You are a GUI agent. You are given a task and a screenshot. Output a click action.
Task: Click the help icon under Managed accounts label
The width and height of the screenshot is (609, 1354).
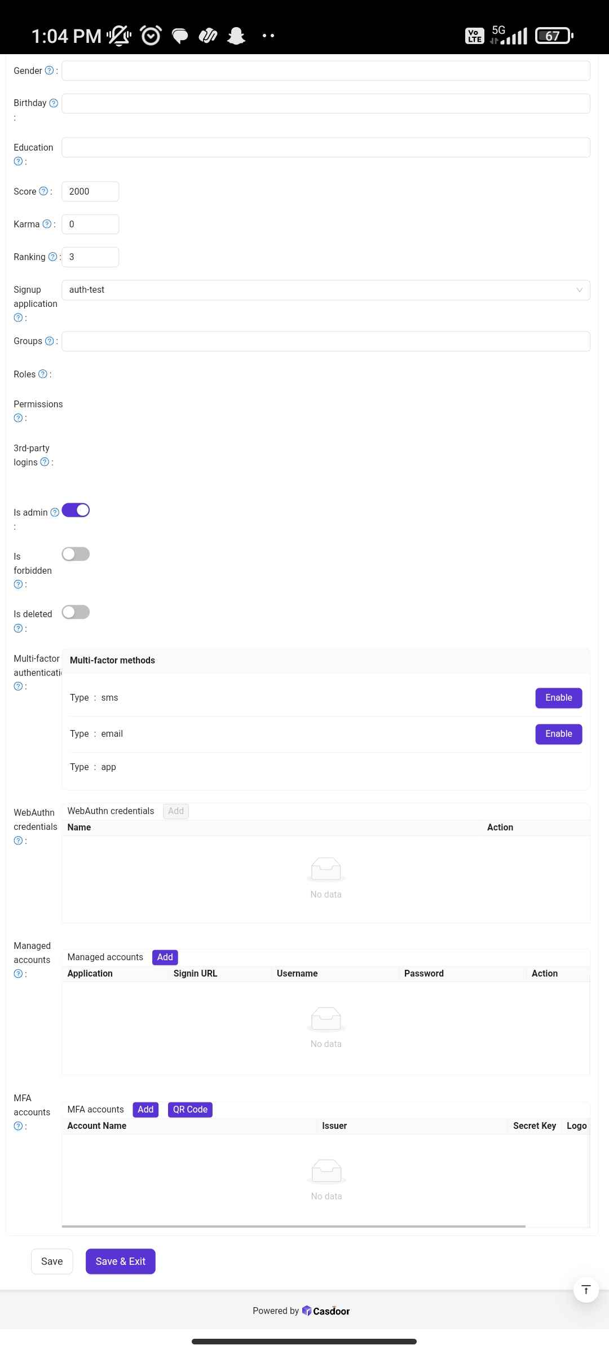(18, 974)
